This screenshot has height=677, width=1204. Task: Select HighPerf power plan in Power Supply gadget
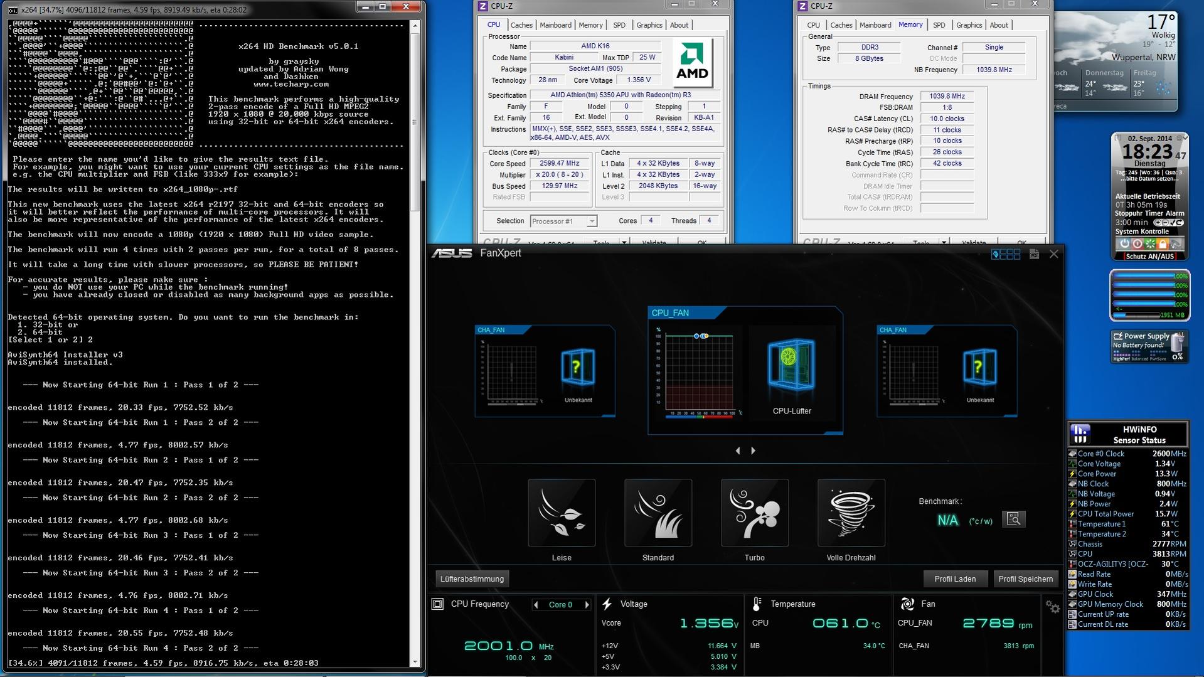click(x=1121, y=359)
